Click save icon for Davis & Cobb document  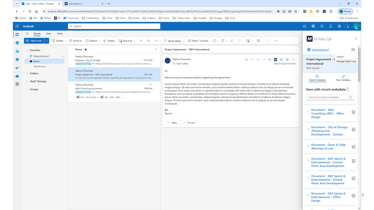coord(353,147)
